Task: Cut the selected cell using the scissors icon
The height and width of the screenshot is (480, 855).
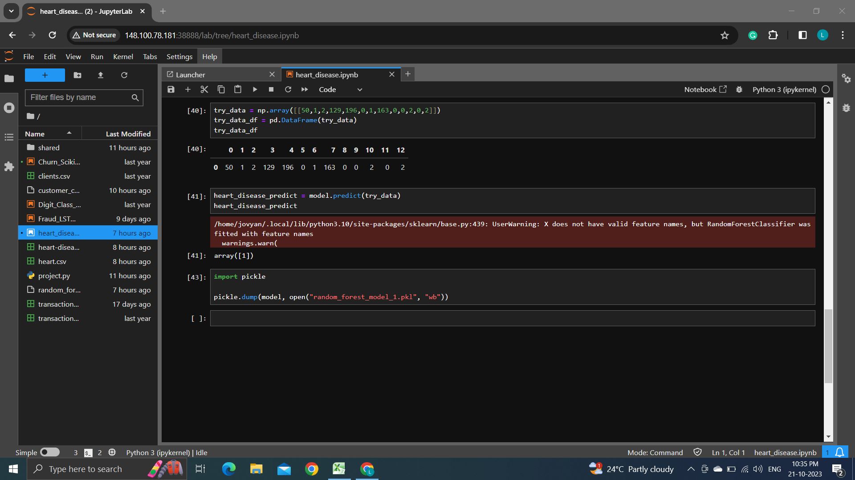Action: (x=204, y=89)
